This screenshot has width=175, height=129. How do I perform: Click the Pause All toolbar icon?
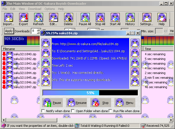[x=85, y=17]
